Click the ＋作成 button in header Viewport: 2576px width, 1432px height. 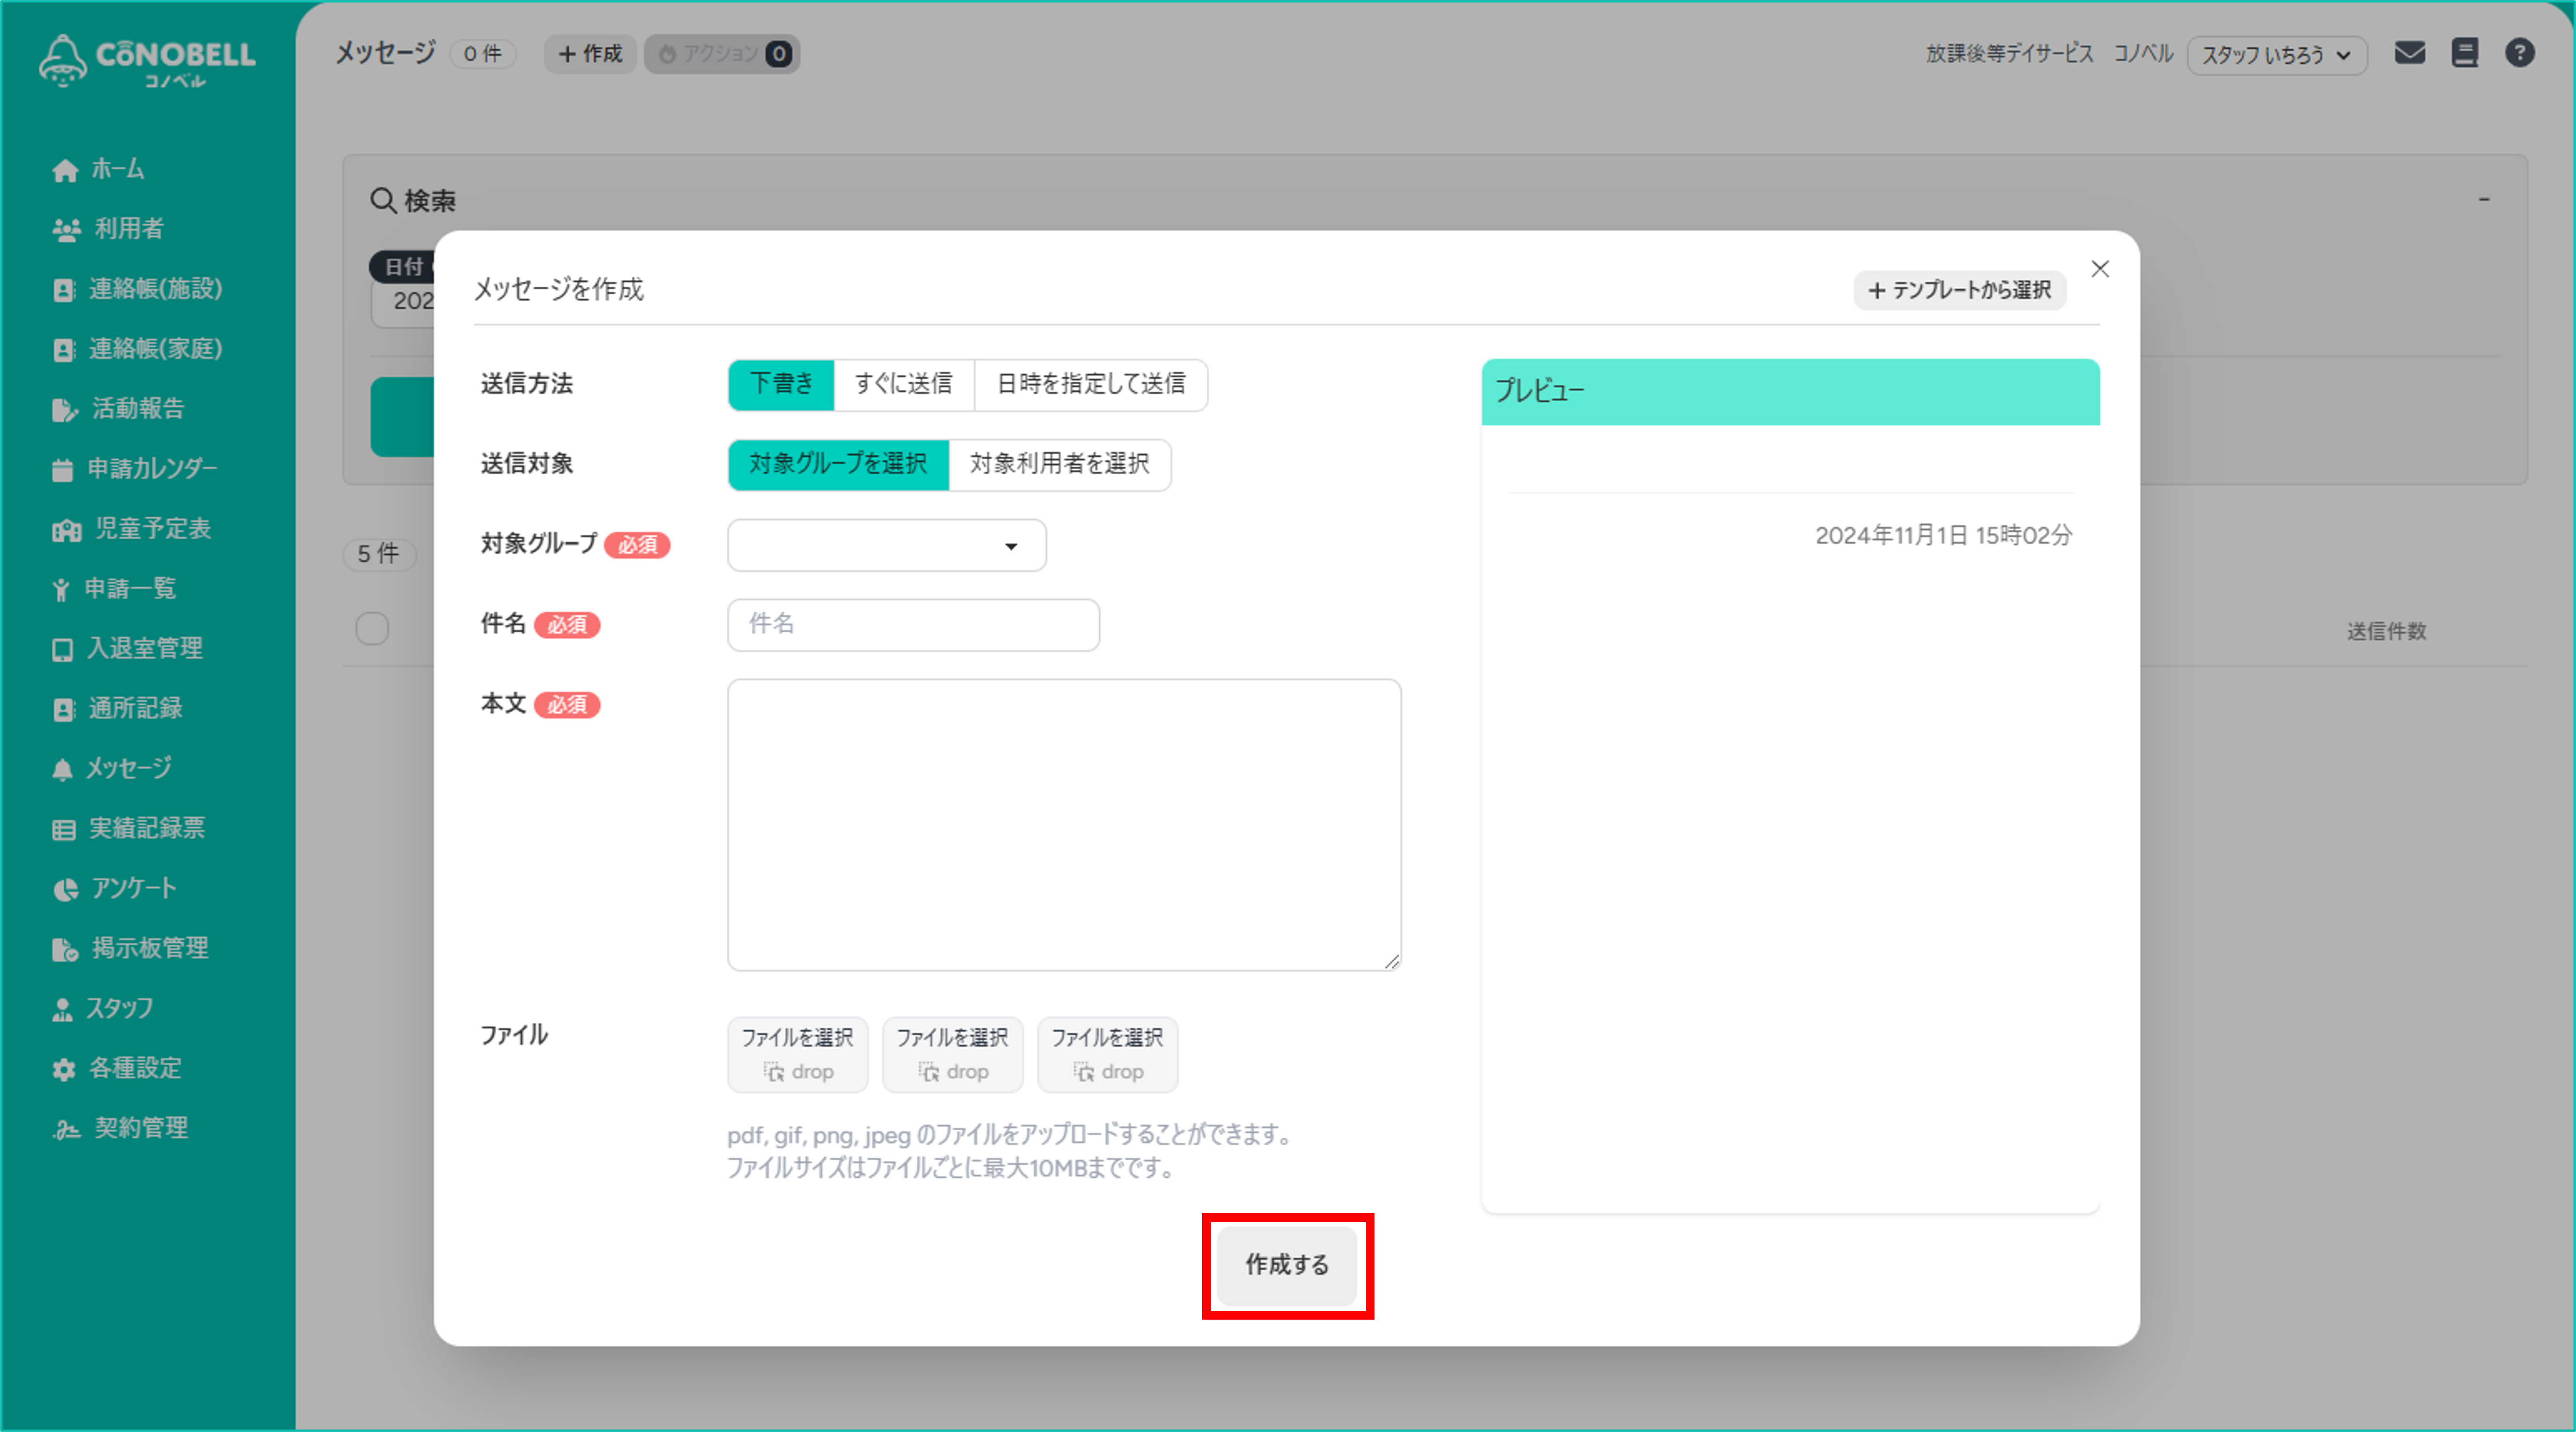pos(590,54)
